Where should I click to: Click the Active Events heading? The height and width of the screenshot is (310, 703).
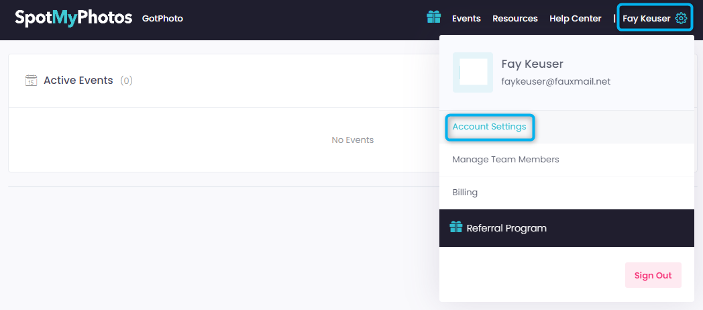point(78,81)
